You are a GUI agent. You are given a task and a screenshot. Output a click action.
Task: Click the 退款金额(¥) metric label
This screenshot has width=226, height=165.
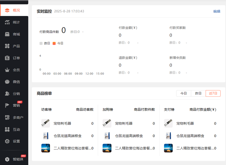[x=128, y=58]
